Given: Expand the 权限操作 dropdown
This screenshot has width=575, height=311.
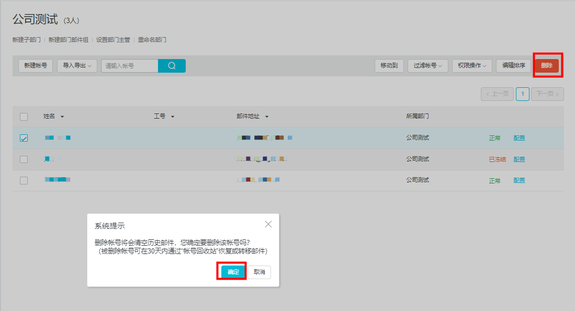Looking at the screenshot, I should (471, 65).
